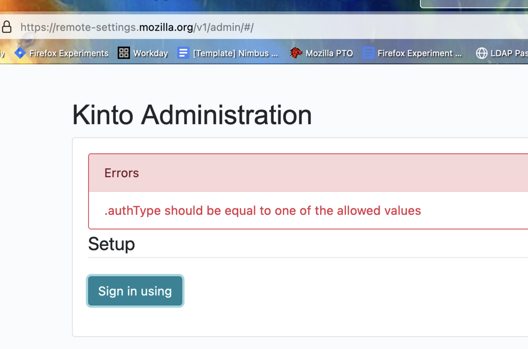
Task: Click the Kinto Administration page title
Action: coord(192,115)
